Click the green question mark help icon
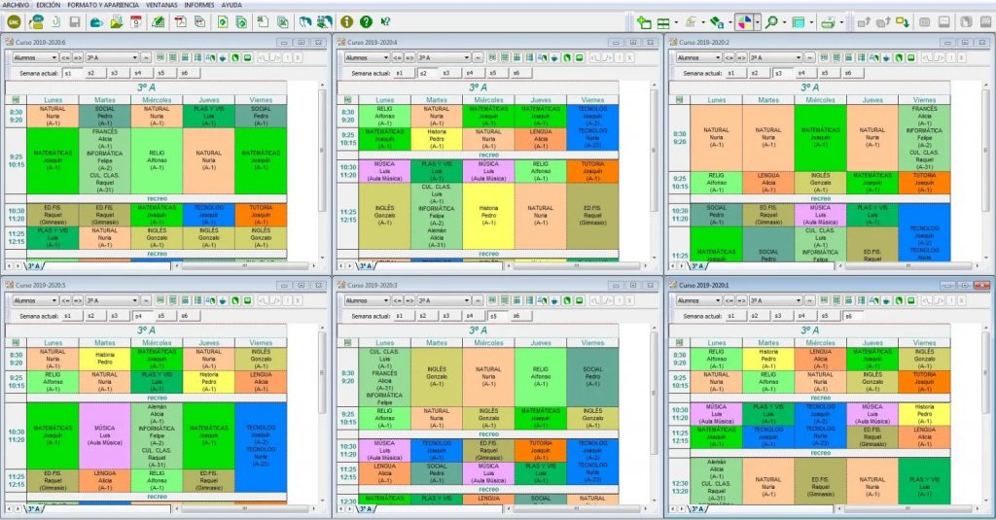Viewport: 996px width, 520px height. pyautogui.click(x=366, y=21)
